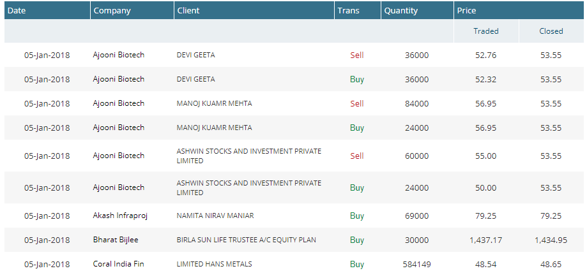
Task: Click MANOJ KUAMR MEHTA in Buy row
Action: tap(214, 128)
